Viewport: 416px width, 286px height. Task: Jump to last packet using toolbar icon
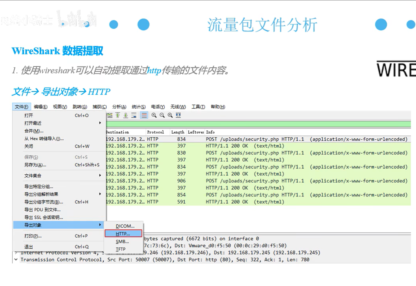click(126, 115)
